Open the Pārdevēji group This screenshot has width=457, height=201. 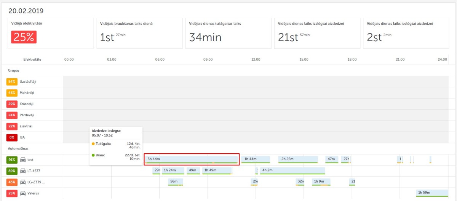click(x=27, y=115)
